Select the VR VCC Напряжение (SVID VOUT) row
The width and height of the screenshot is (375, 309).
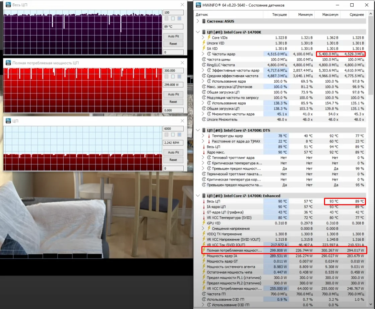coord(284,239)
